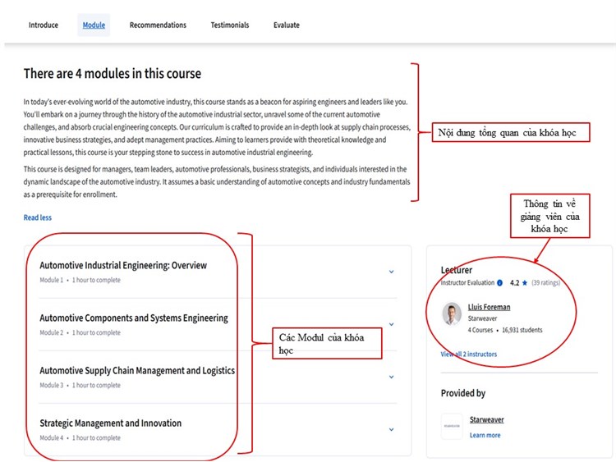Viewport: 616px width, 462px height.
Task: Expand the Strategic Management and Innovation chevron
Action: coord(391,429)
